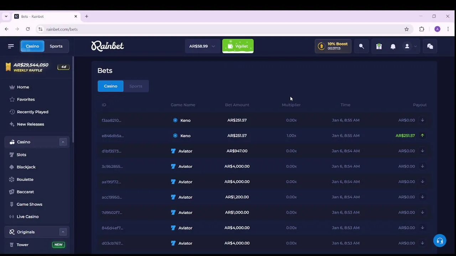The height and width of the screenshot is (256, 456).
Task: Select the Sports bets tab
Action: (136, 86)
